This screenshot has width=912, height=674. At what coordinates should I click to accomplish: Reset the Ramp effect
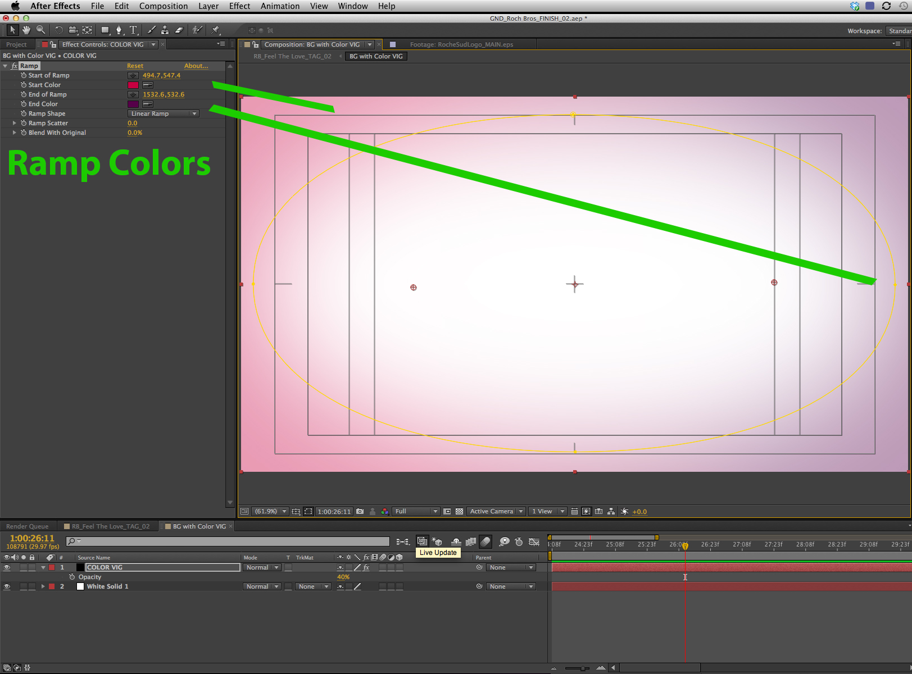tap(135, 66)
